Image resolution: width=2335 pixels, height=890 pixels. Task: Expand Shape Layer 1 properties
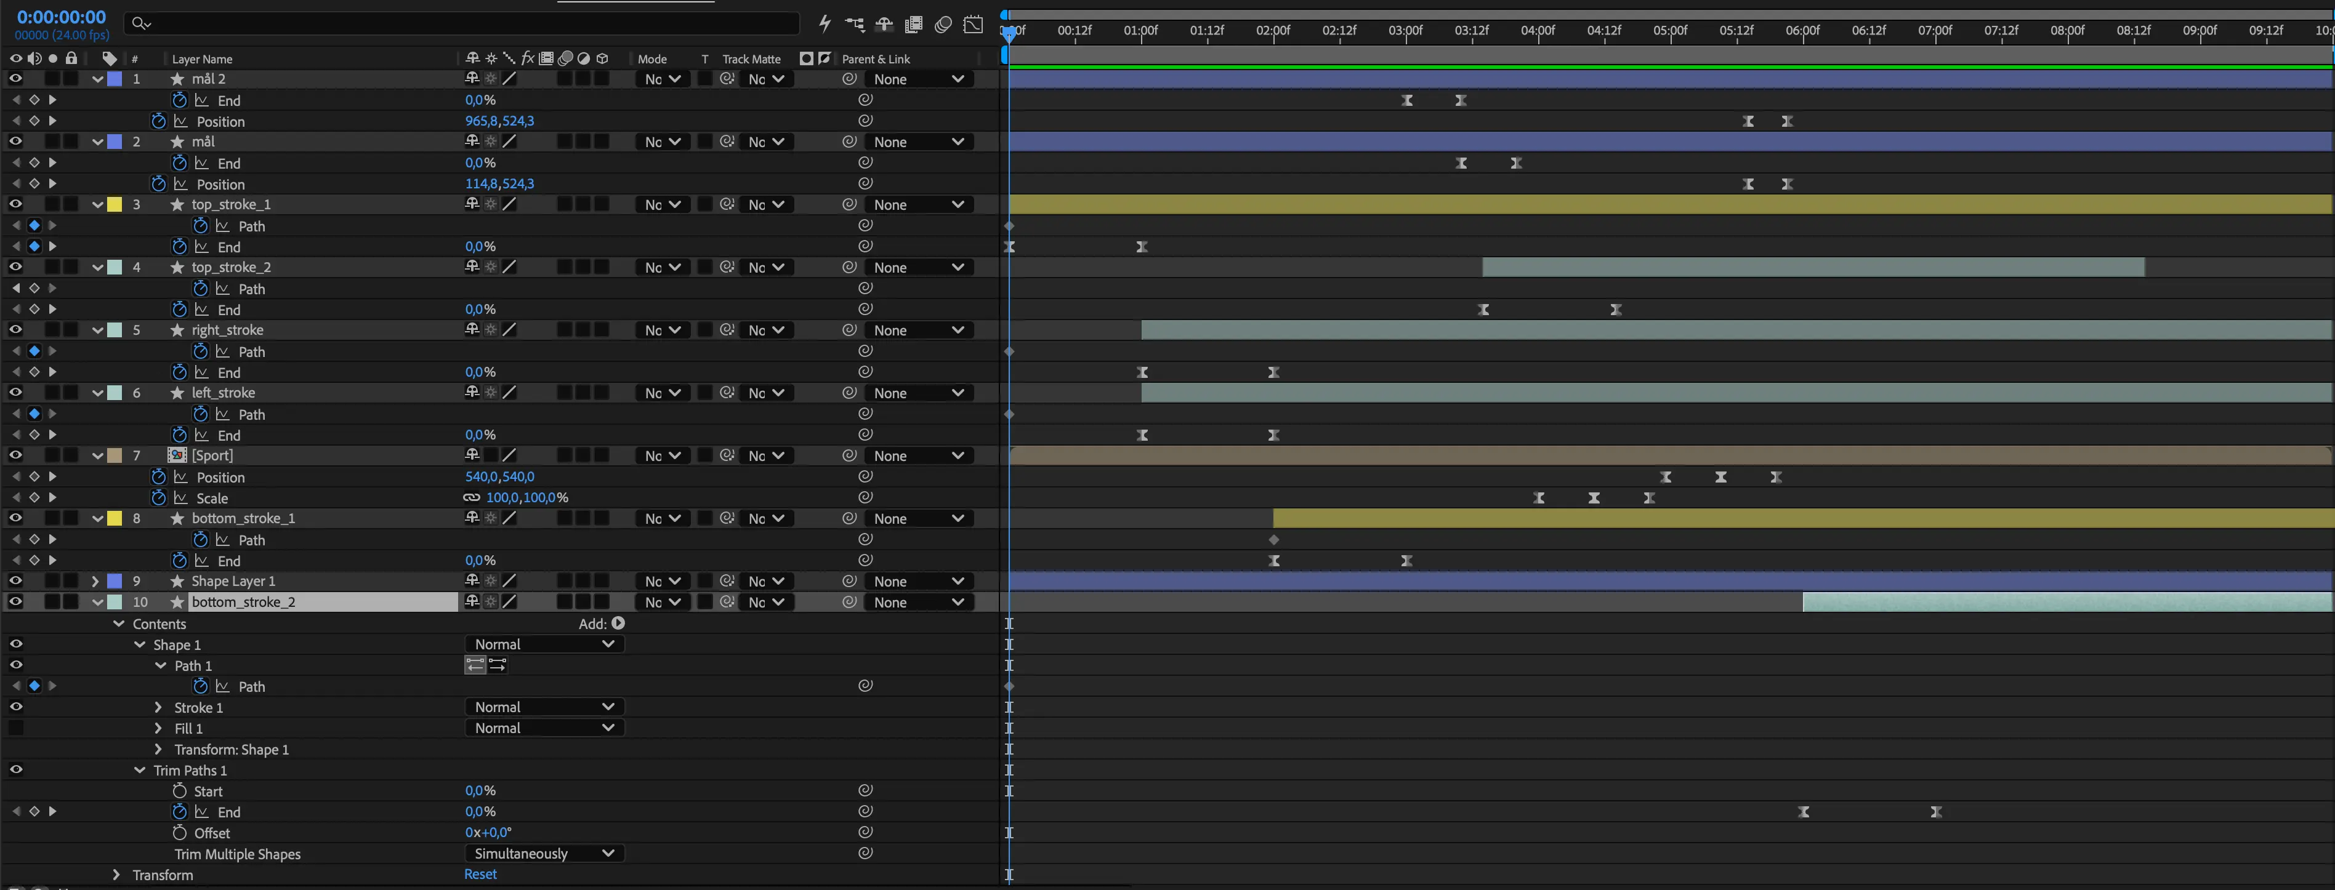[95, 581]
